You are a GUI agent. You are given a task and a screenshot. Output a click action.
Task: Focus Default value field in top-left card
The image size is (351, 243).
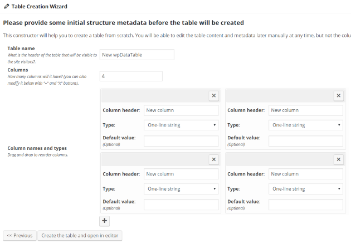coord(181,141)
